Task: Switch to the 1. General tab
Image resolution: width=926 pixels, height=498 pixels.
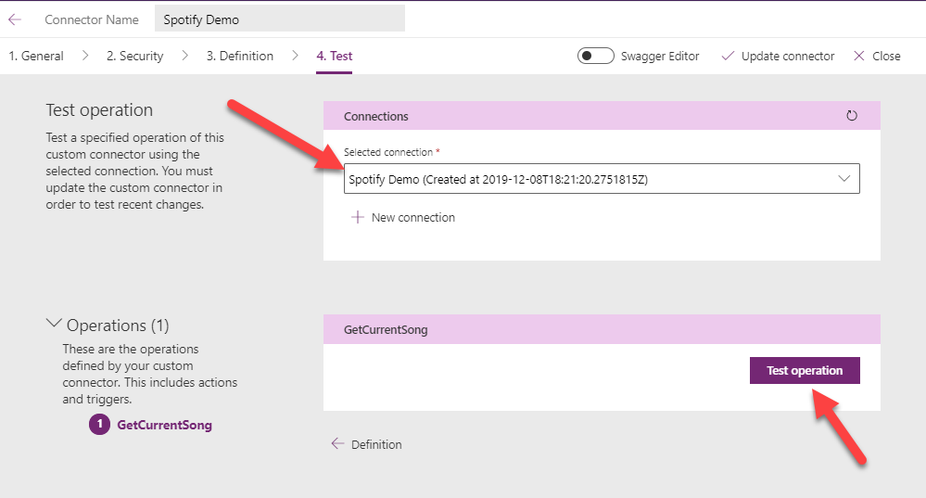Action: click(x=36, y=56)
